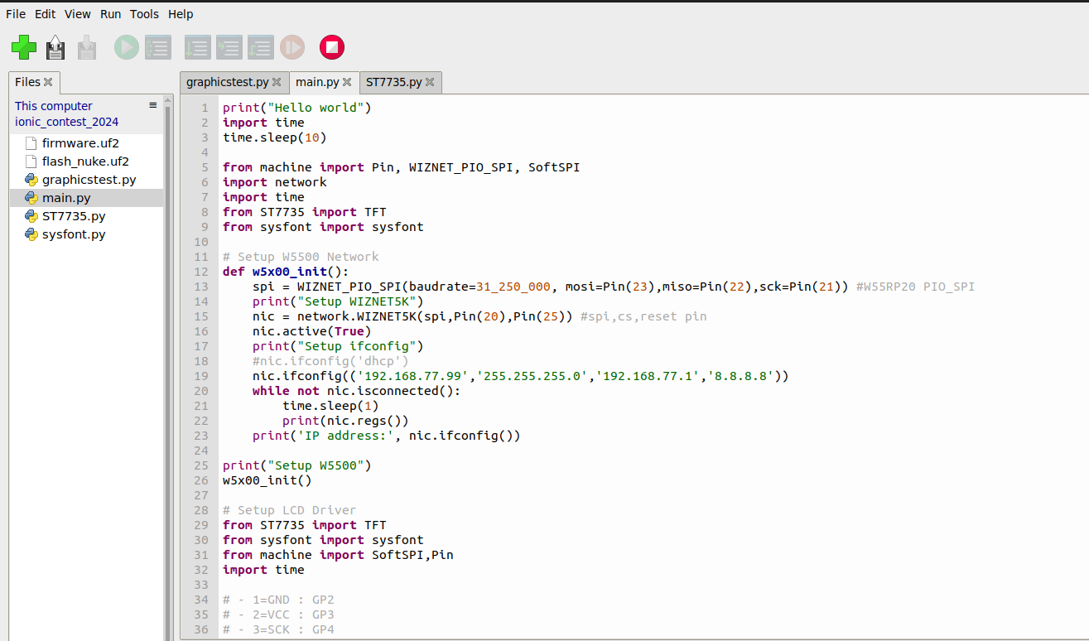The height and width of the screenshot is (641, 1089).
Task: Click the green New file icon
Action: (x=24, y=47)
